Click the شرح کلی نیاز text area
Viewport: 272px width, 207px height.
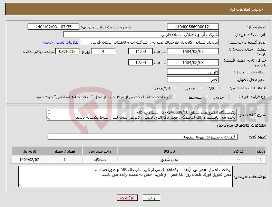[x=142, y=115]
